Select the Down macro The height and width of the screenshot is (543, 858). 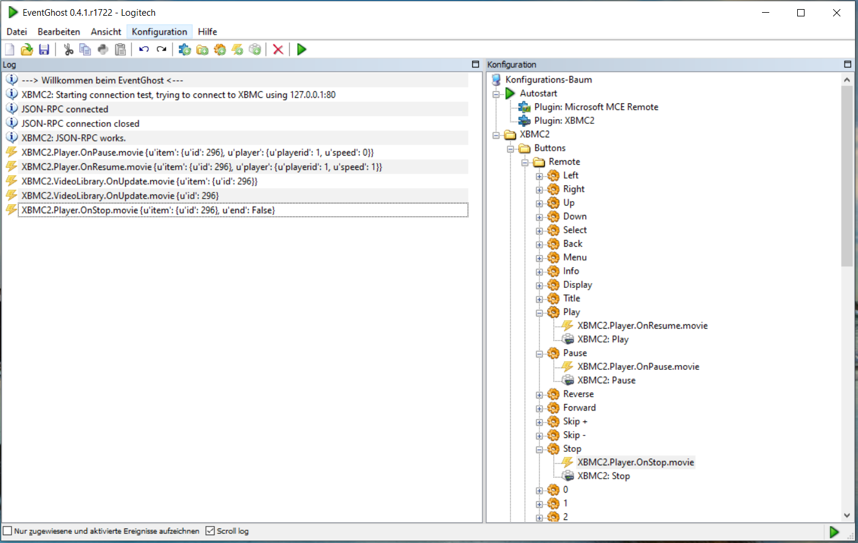575,216
